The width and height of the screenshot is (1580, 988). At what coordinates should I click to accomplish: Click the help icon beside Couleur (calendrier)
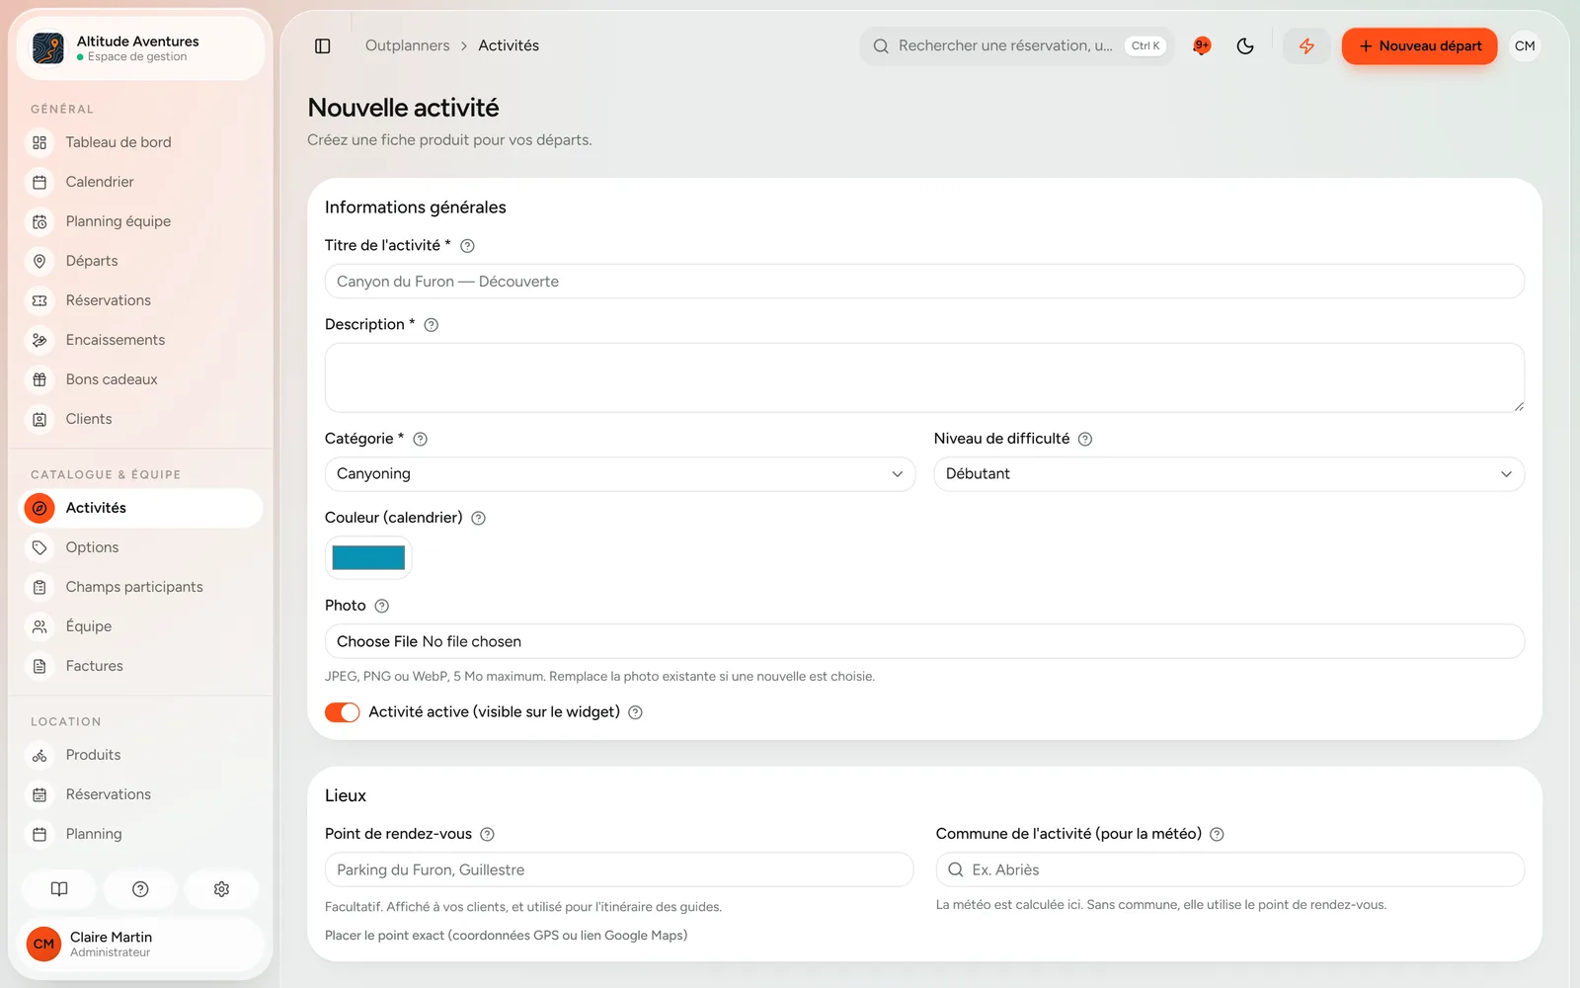(479, 519)
